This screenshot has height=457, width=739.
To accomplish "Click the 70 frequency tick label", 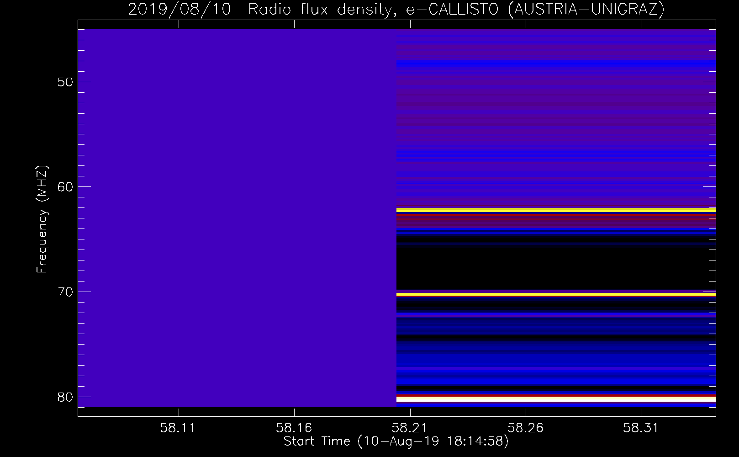I will (66, 292).
